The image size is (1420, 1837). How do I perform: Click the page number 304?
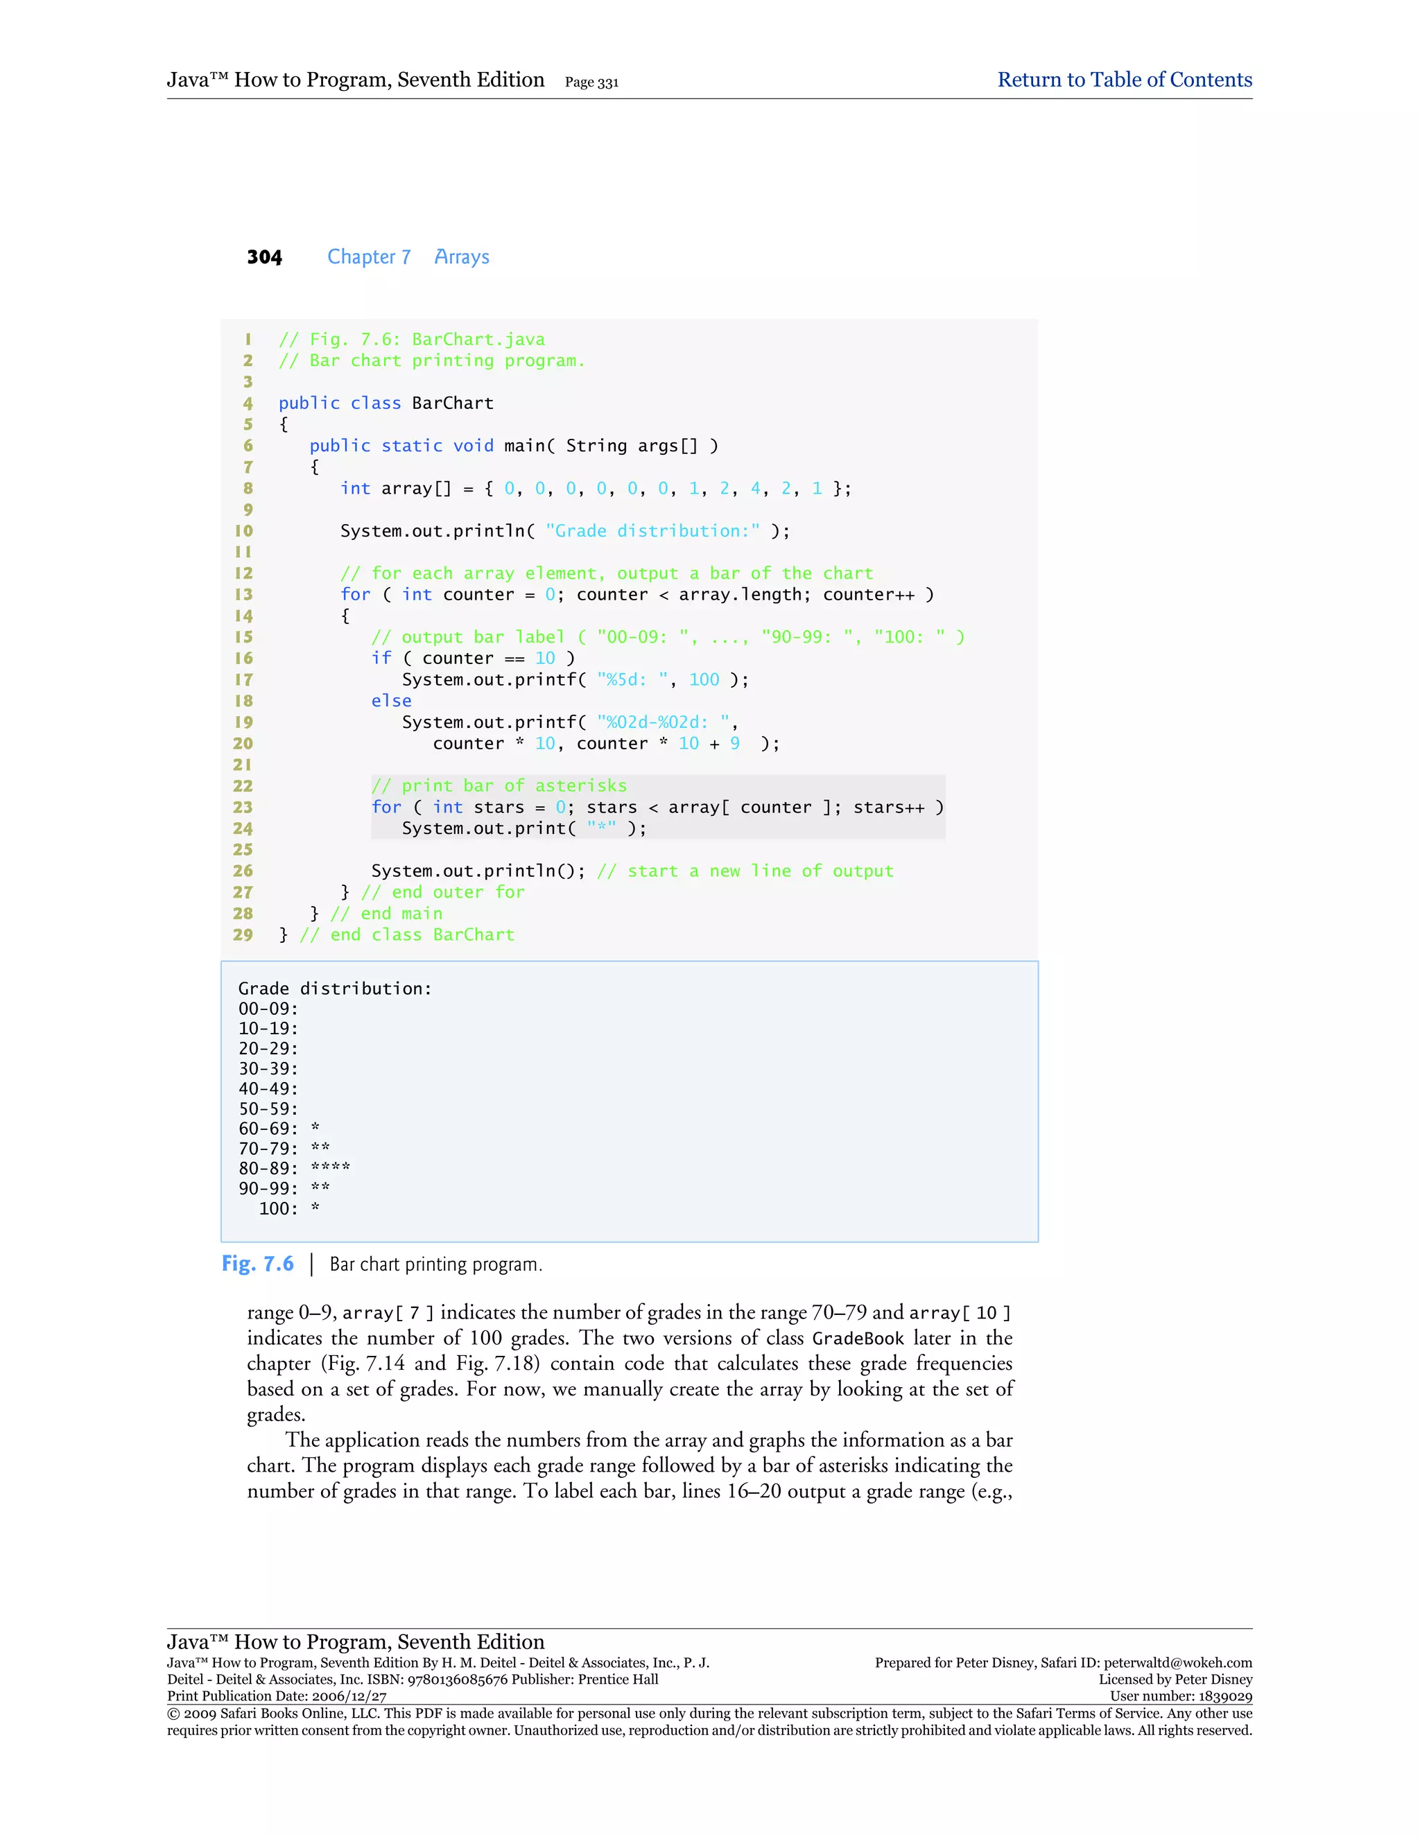(x=264, y=256)
